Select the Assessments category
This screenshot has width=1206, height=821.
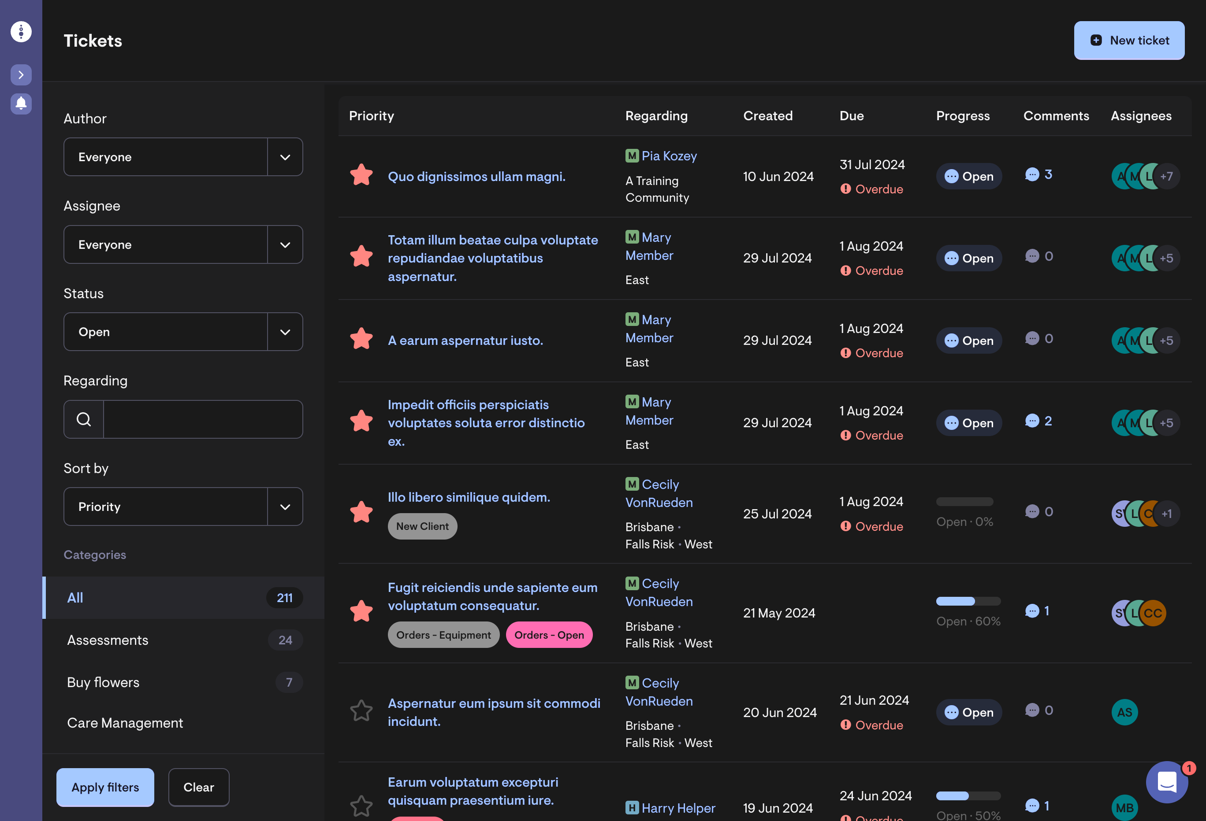coord(183,640)
